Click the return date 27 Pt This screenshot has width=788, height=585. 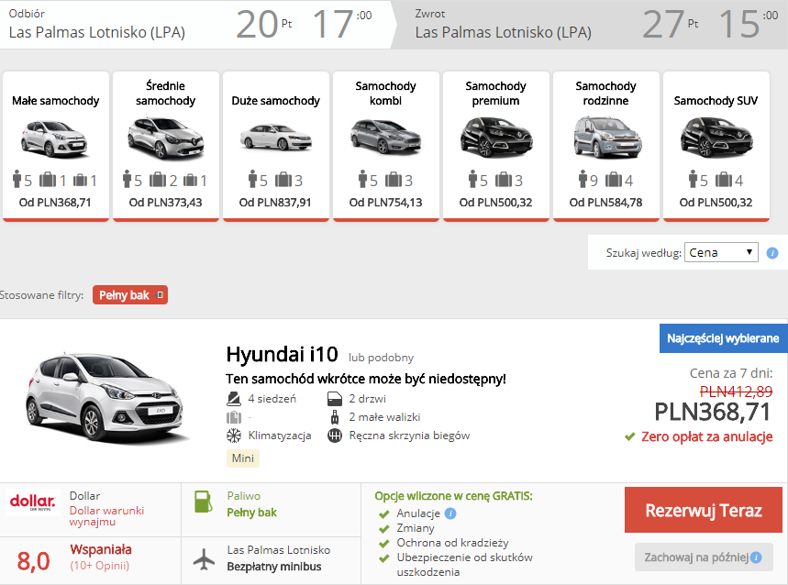[x=671, y=24]
